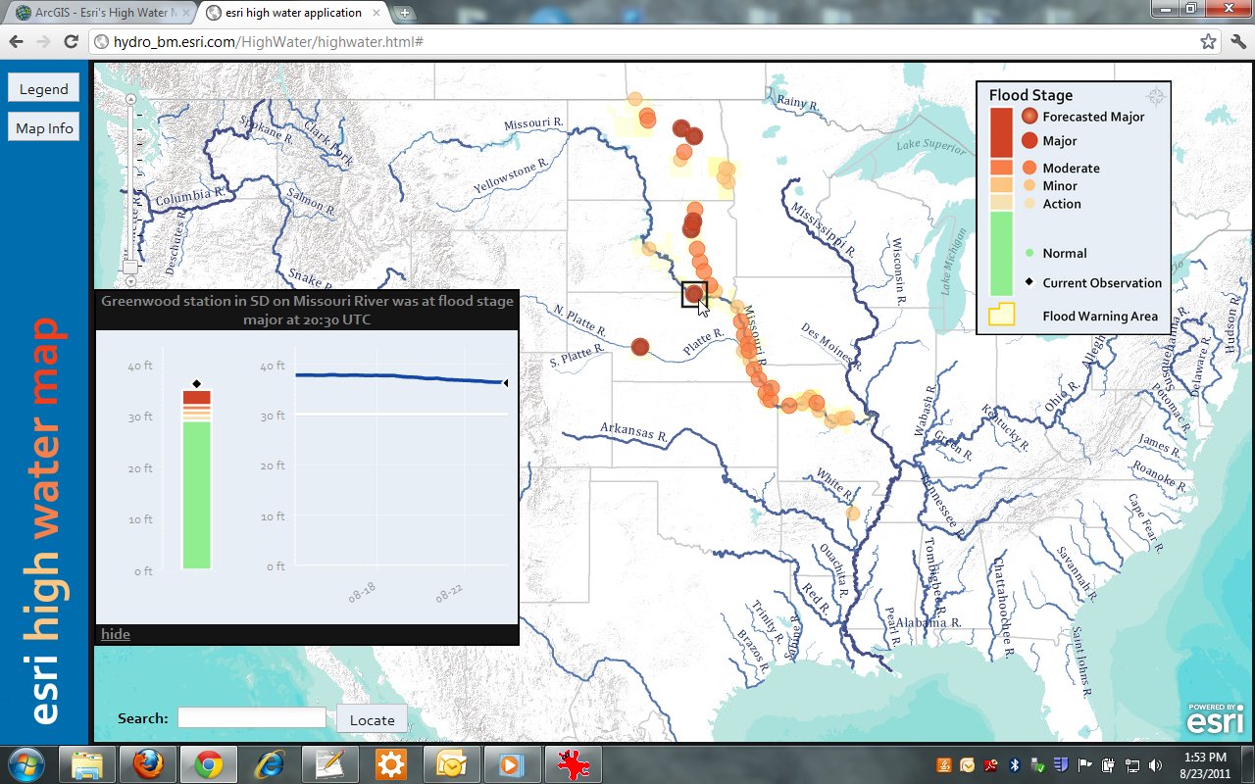Image resolution: width=1255 pixels, height=784 pixels.
Task: Click the system tray volume icon
Action: (x=1155, y=765)
